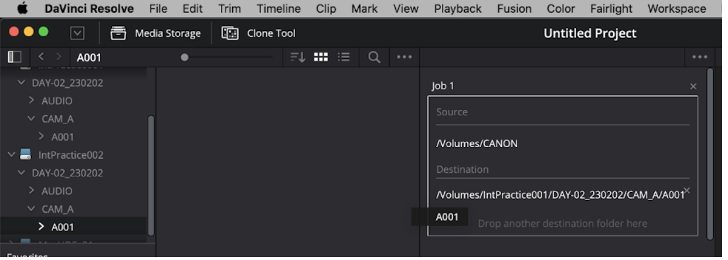Adjust the thumbnail size slider
Viewport: 728px width, 260px height.
tap(185, 57)
